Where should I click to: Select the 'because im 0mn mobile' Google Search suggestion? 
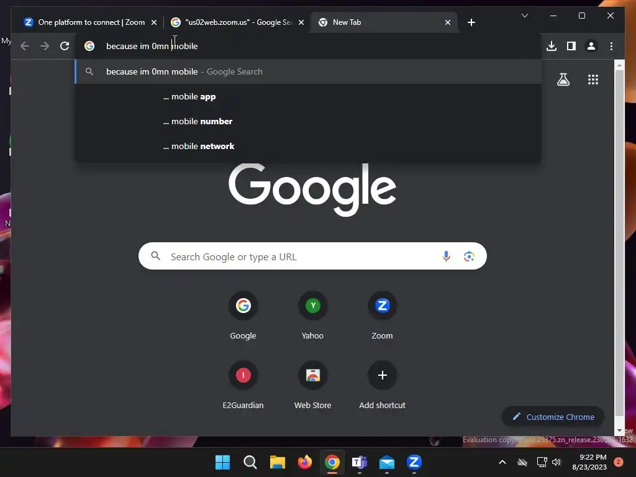[x=308, y=72]
